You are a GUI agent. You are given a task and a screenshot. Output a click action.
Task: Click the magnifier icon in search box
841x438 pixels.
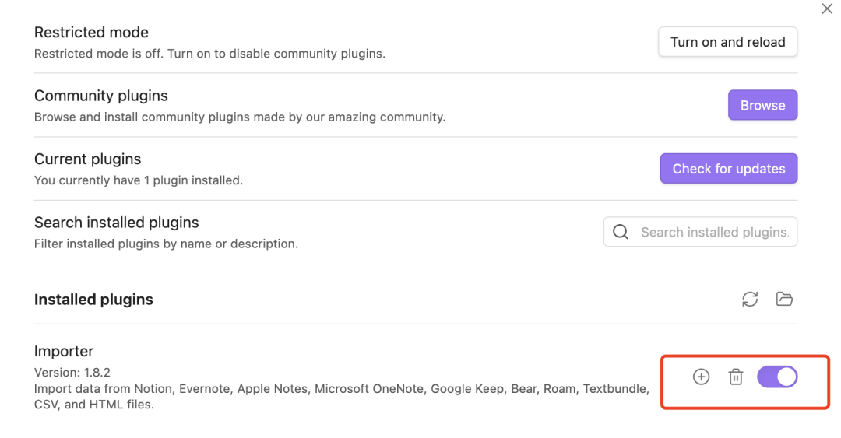[x=621, y=232]
